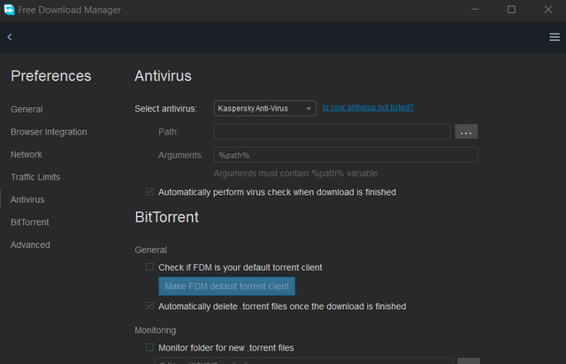
Task: Go to Browser Integration preferences
Action: 49,132
